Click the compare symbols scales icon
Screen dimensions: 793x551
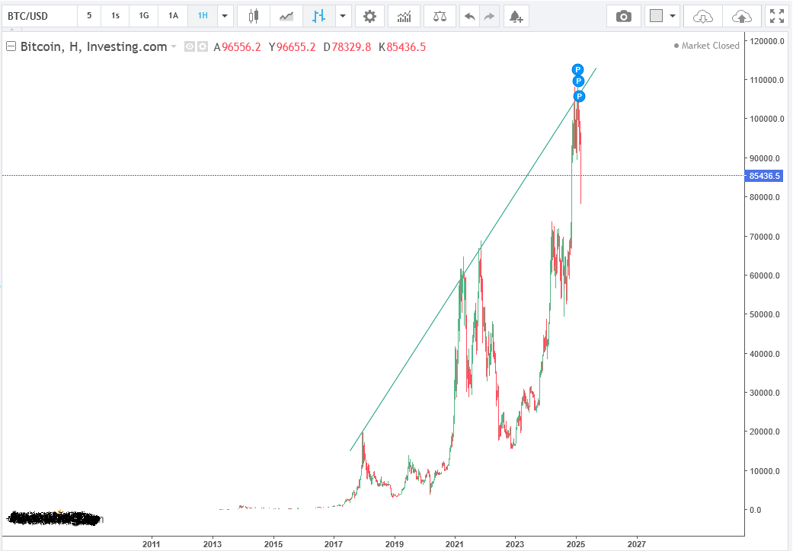440,16
